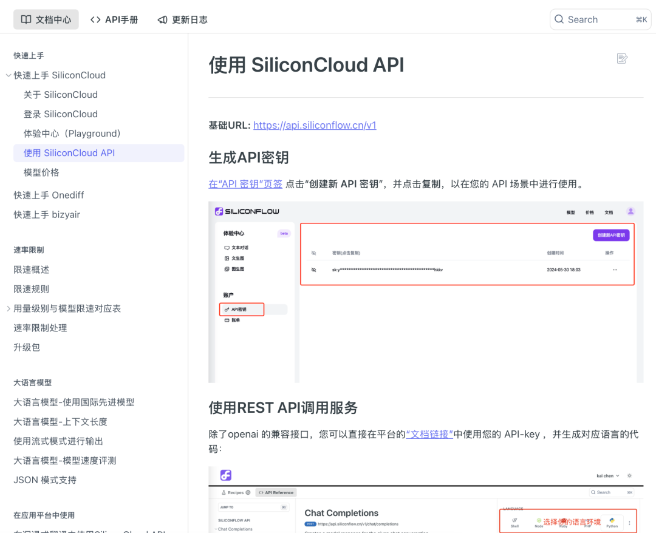Viewport: 656px width, 533px height.
Task: Open kai chen user dropdown
Action: tap(607, 476)
